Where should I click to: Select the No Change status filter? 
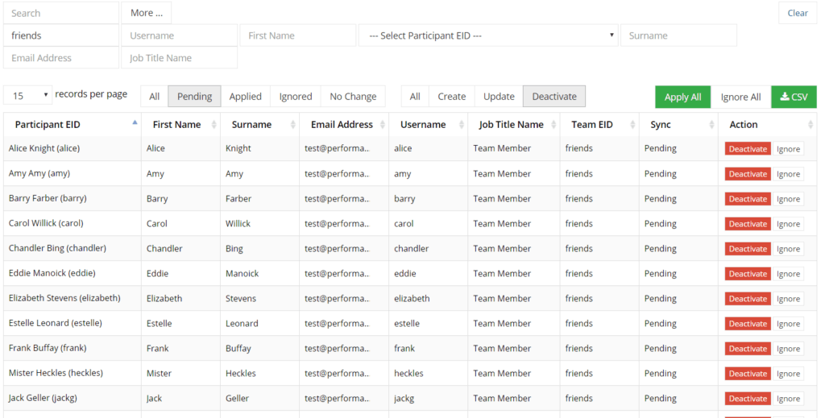(x=353, y=96)
